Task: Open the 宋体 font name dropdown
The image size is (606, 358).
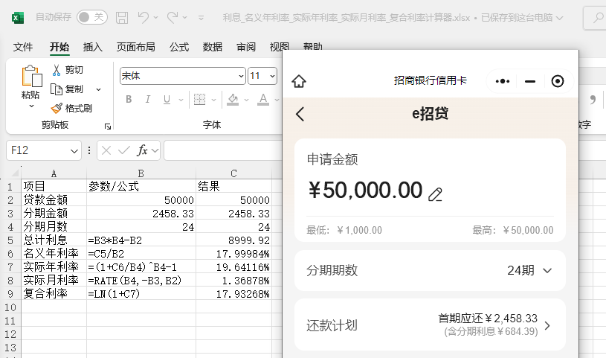Action: [241, 76]
